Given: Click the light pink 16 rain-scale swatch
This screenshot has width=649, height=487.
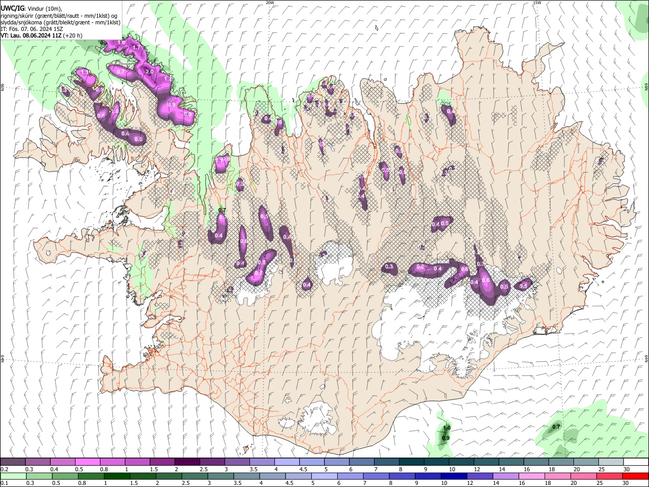Looking at the screenshot, I should point(531,476).
